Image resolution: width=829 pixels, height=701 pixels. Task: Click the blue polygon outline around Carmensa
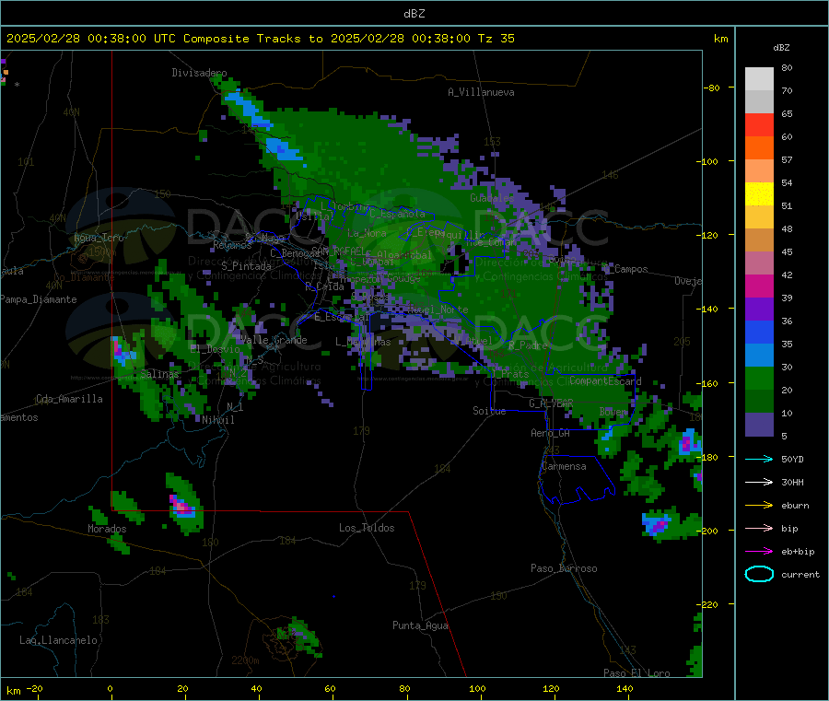577,479
